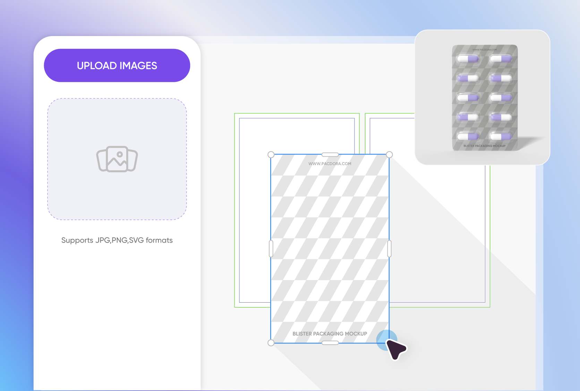Click the top-left capsule in the 3D preview

(467, 59)
